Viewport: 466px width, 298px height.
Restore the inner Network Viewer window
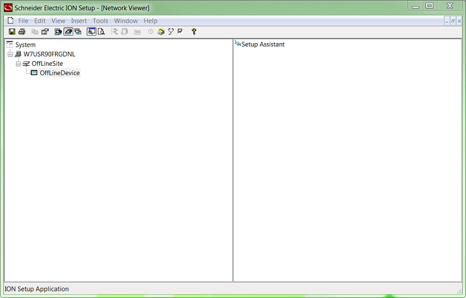pyautogui.click(x=453, y=21)
